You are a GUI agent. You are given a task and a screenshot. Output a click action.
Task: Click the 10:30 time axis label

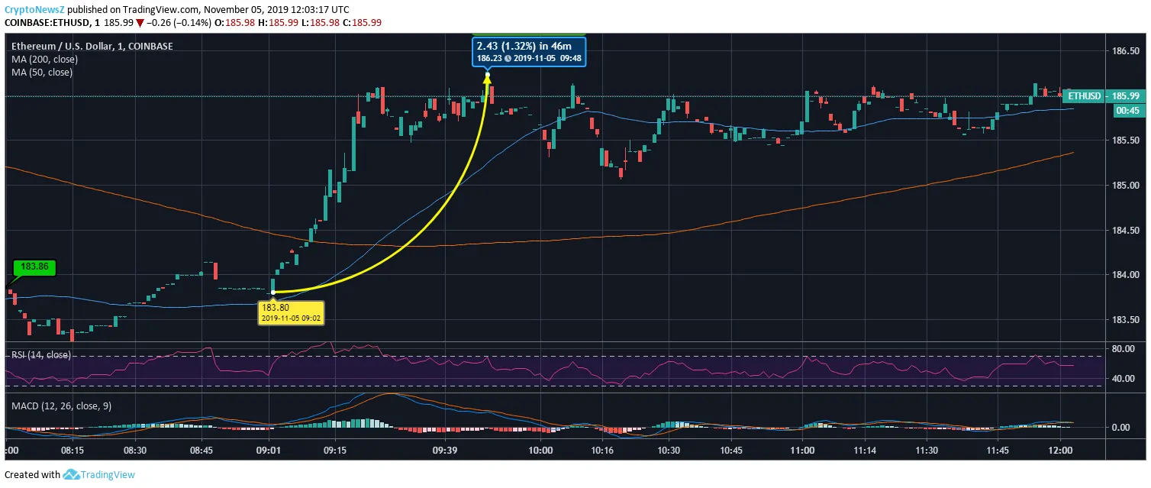pyautogui.click(x=669, y=451)
